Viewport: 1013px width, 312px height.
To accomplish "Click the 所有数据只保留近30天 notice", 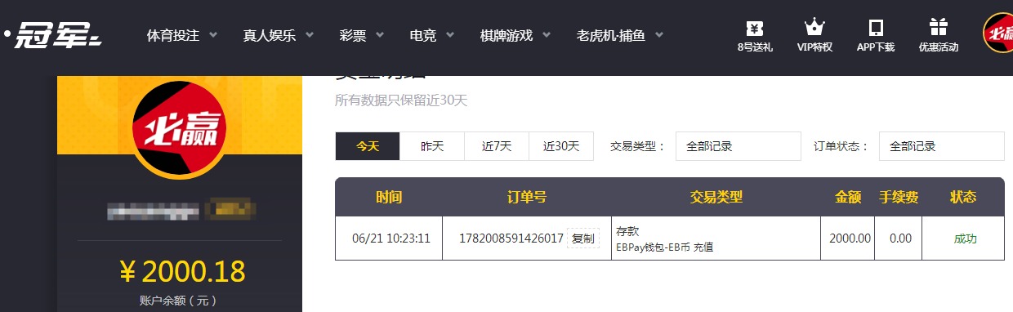I will point(401,100).
